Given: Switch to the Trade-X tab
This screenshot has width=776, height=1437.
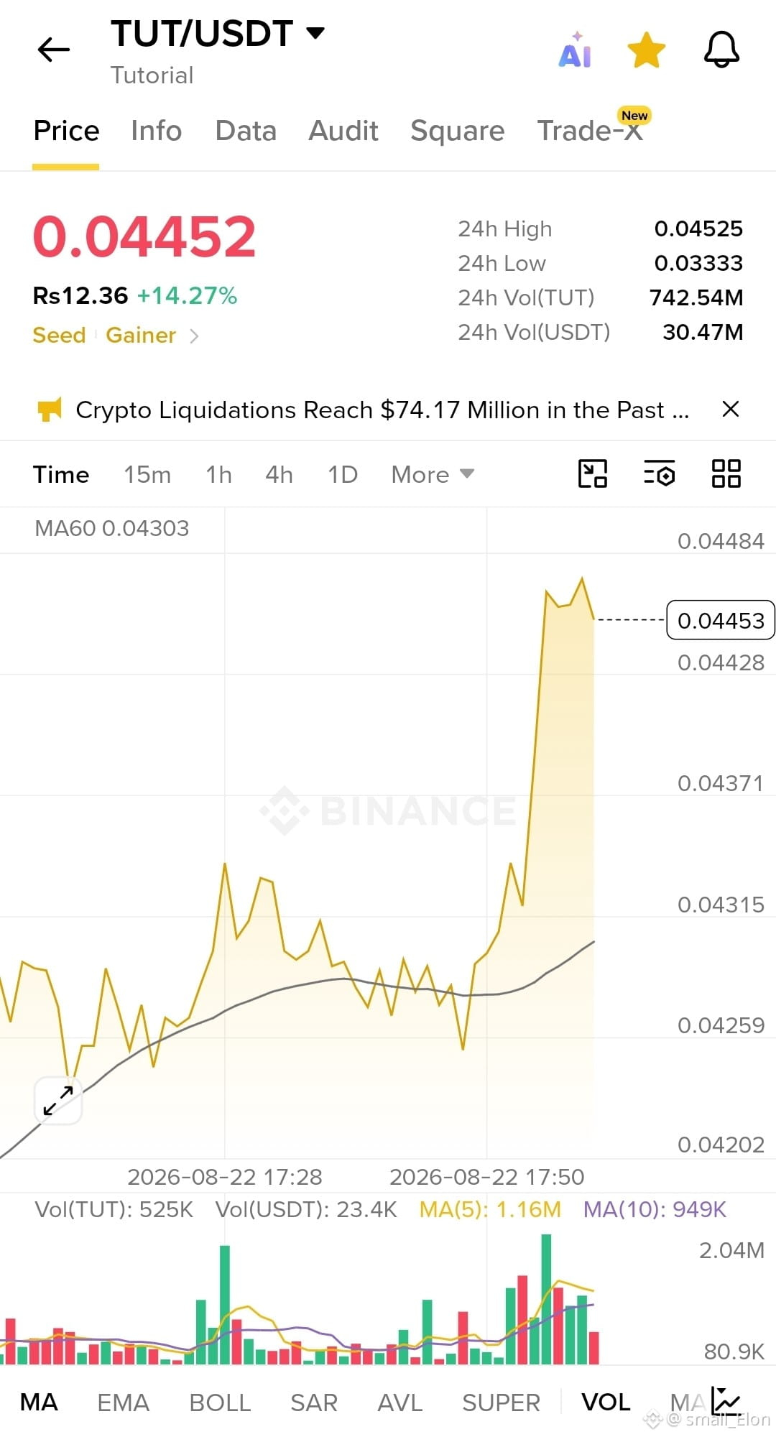Looking at the screenshot, I should point(591,131).
